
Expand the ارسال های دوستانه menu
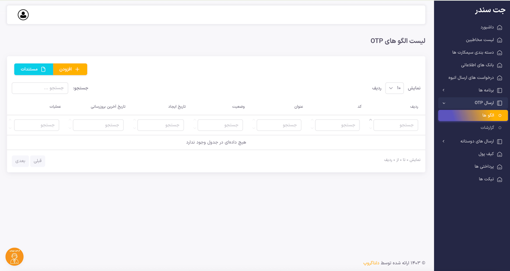[472, 141]
